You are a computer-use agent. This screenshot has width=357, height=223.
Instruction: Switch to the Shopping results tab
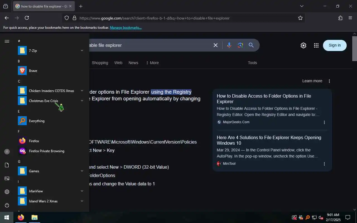click(100, 63)
